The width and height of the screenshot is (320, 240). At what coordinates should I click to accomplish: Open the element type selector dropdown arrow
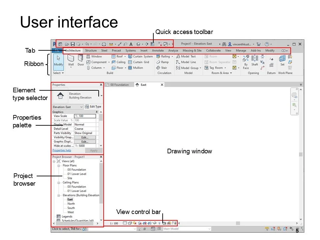[101, 96]
